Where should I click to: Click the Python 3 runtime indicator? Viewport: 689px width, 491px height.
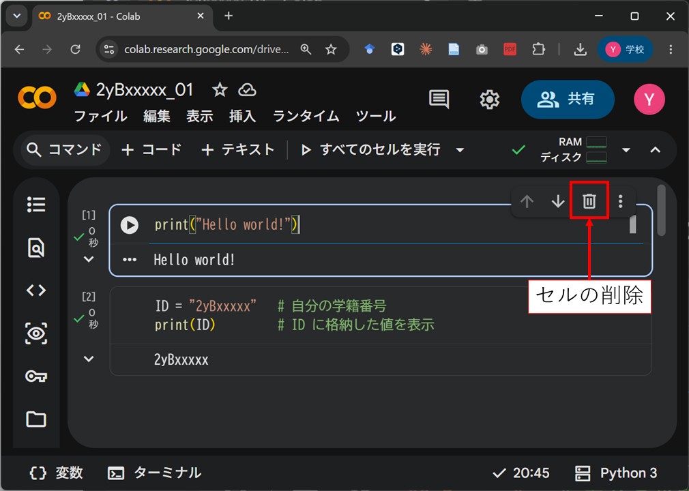[x=616, y=473]
